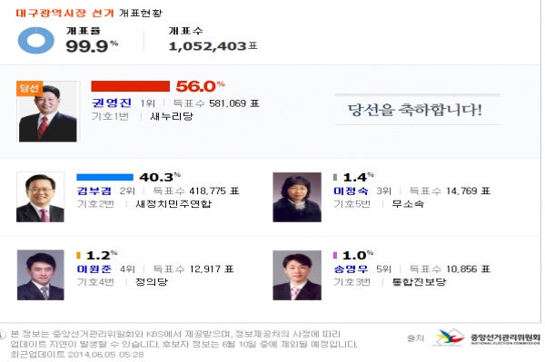
Task: Click the 김부겸 name link
Action: coord(94,191)
